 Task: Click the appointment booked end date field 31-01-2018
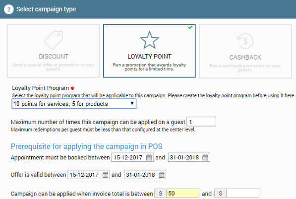pos(189,157)
